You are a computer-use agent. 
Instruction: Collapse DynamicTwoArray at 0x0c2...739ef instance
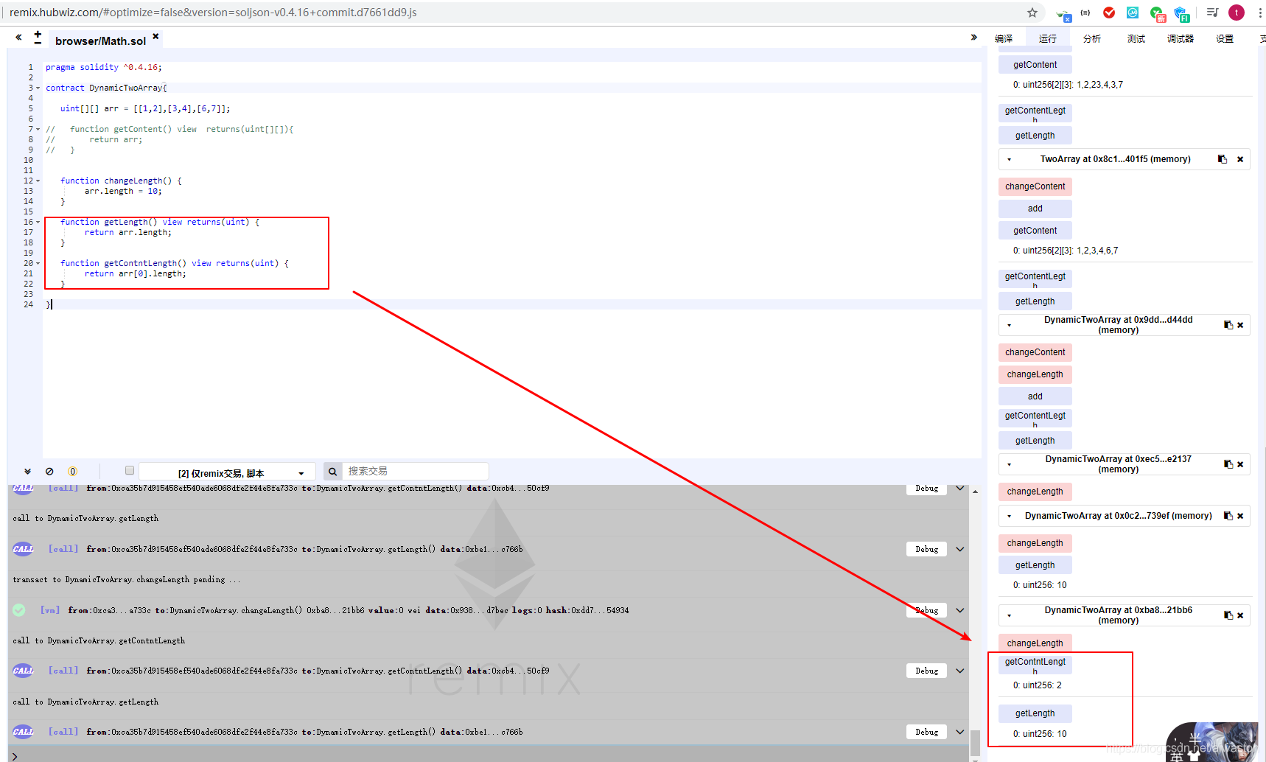[x=1009, y=516]
